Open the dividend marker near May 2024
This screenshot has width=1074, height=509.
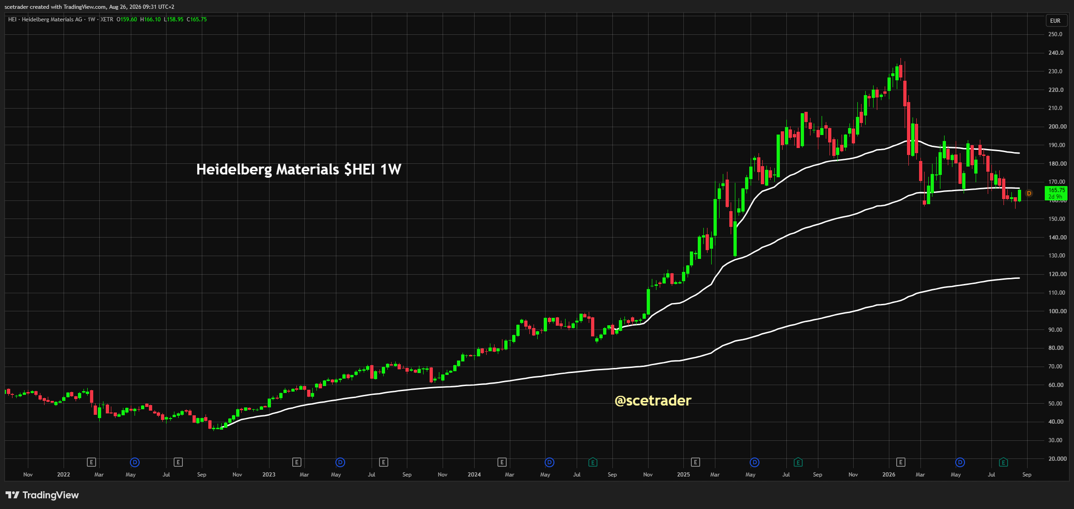point(549,462)
